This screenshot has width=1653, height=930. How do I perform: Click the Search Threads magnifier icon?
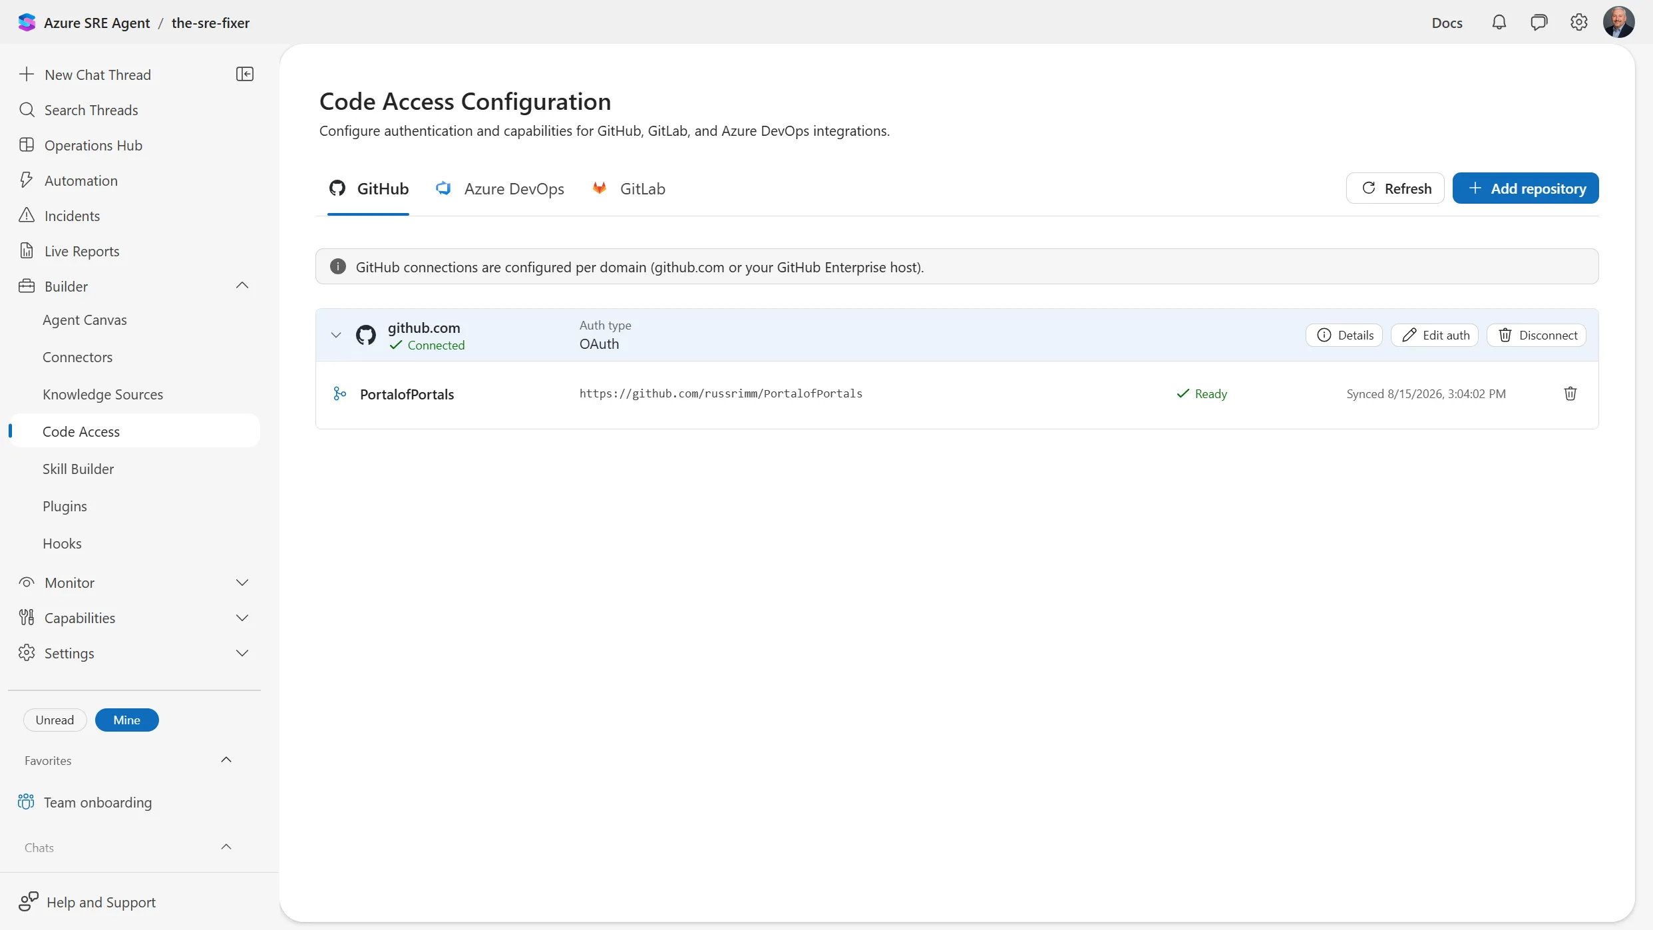(x=27, y=110)
